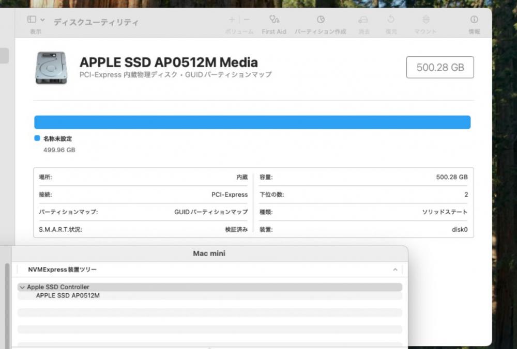This screenshot has height=349, width=517.
Task: Click the パーティション作成 pie chart icon
Action: (x=321, y=20)
